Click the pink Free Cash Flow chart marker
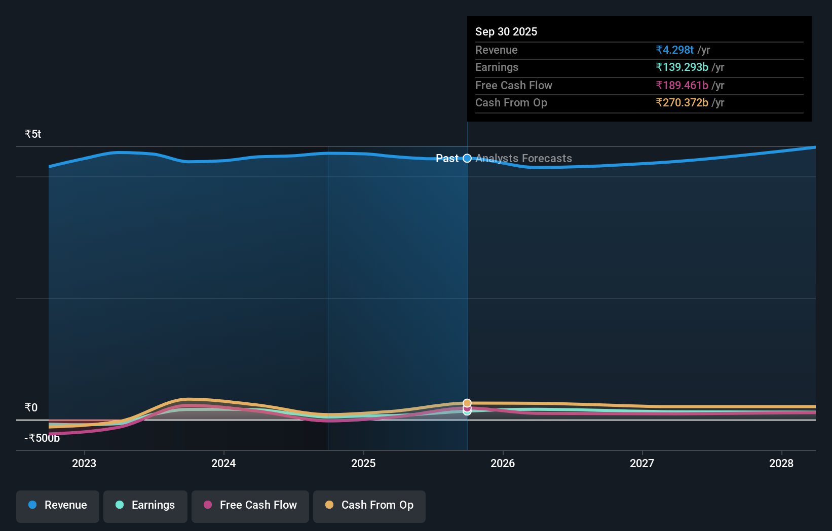The width and height of the screenshot is (832, 531). (x=467, y=408)
